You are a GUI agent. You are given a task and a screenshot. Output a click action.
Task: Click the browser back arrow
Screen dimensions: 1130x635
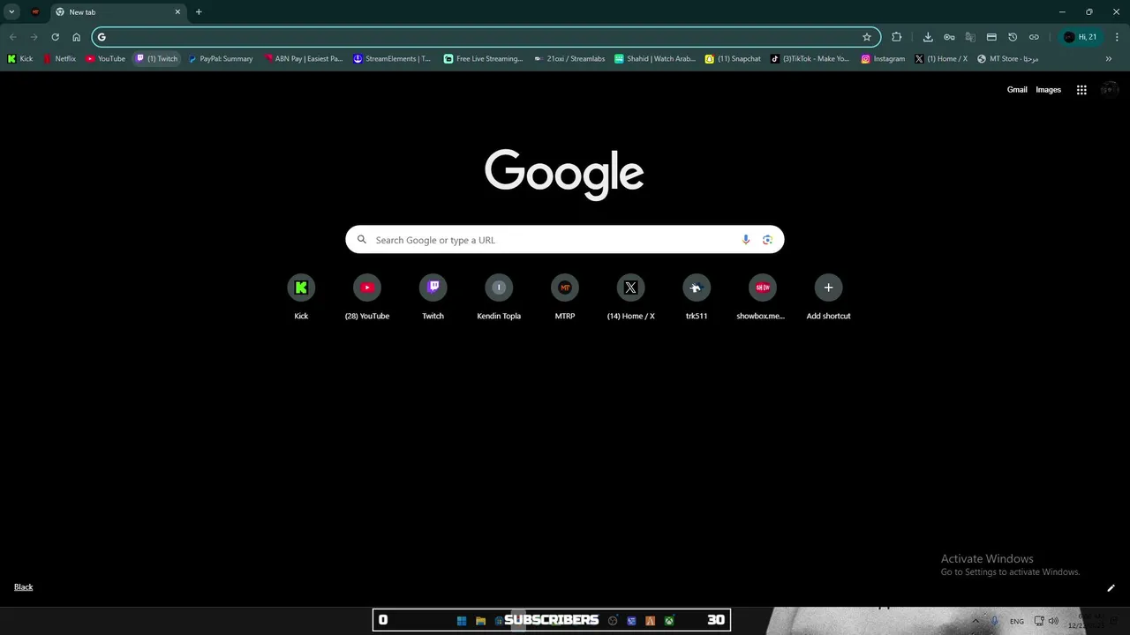12,37
